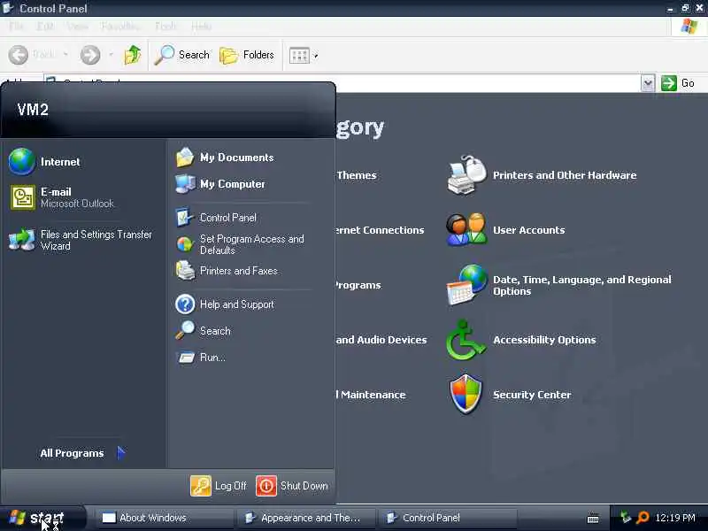Launch E-mail Microsoft Outlook
708x531 pixels.
coord(62,197)
